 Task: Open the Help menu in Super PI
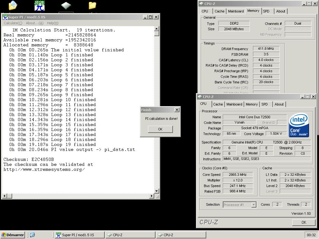click(x=53, y=23)
